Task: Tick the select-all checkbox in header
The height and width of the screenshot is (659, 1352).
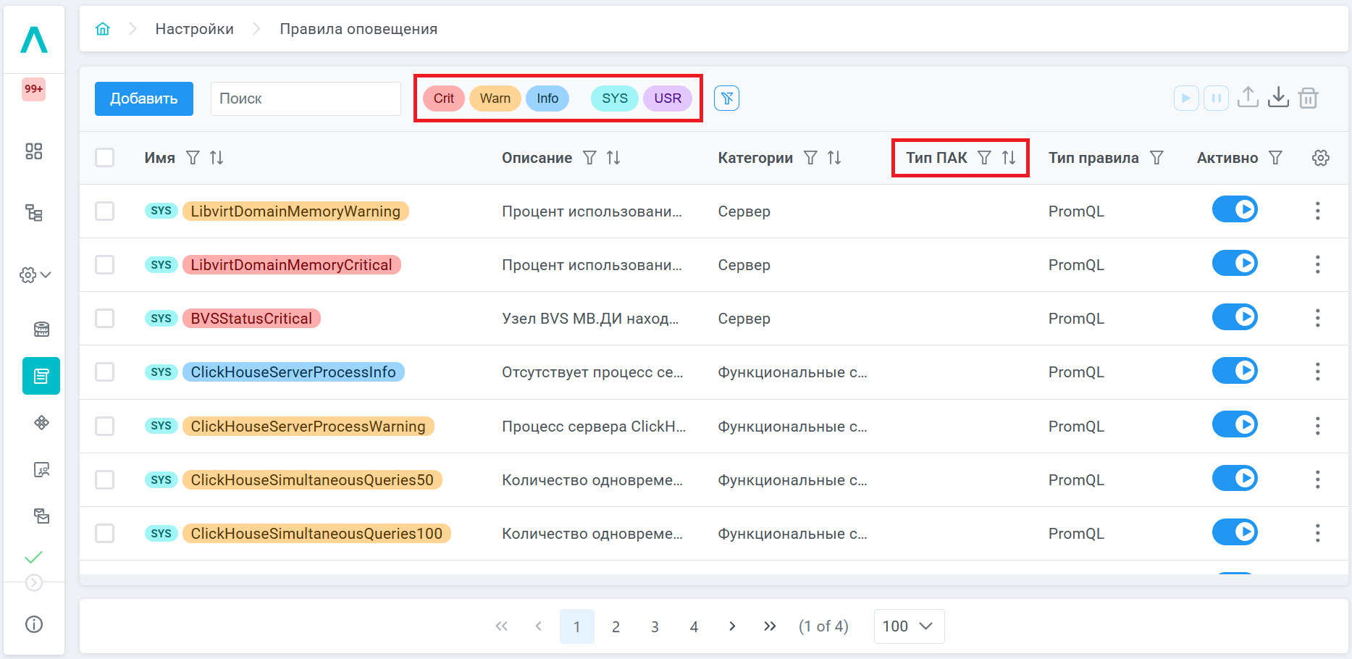Action: (105, 158)
